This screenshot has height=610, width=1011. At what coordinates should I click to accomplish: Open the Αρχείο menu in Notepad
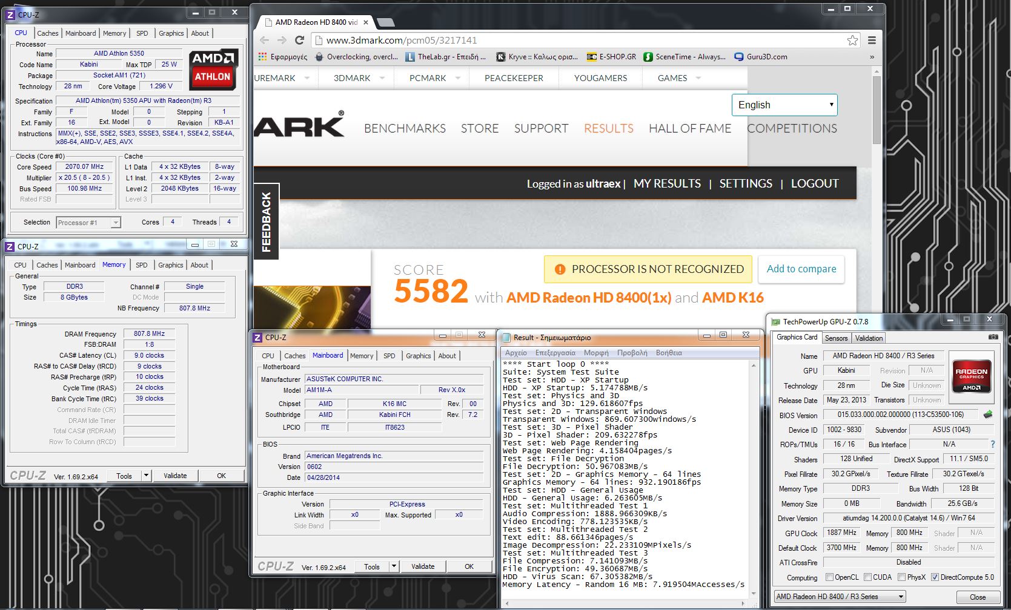516,353
